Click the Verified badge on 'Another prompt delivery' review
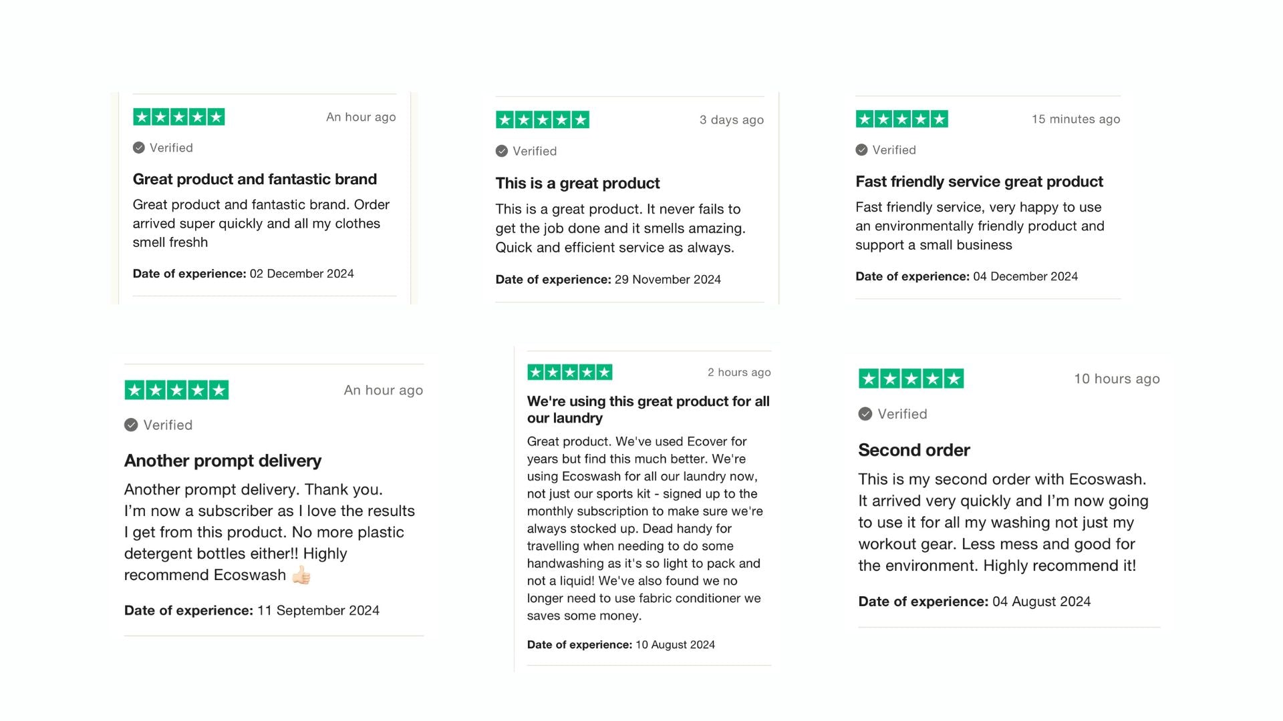The height and width of the screenshot is (721, 1283). (x=131, y=425)
